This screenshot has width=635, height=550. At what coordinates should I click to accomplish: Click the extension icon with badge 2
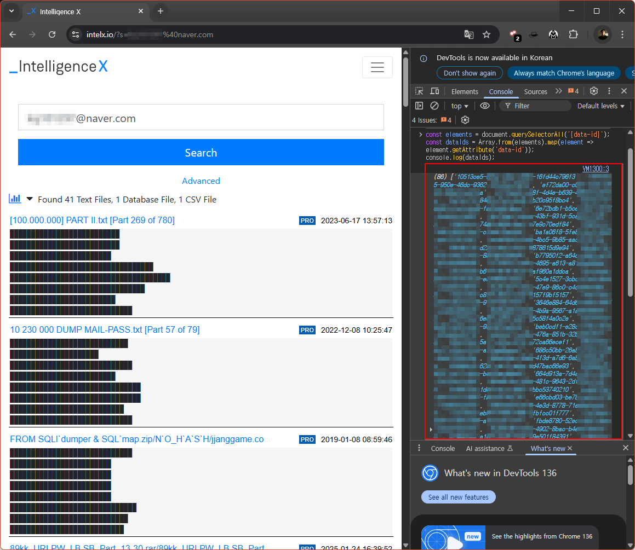(x=514, y=35)
